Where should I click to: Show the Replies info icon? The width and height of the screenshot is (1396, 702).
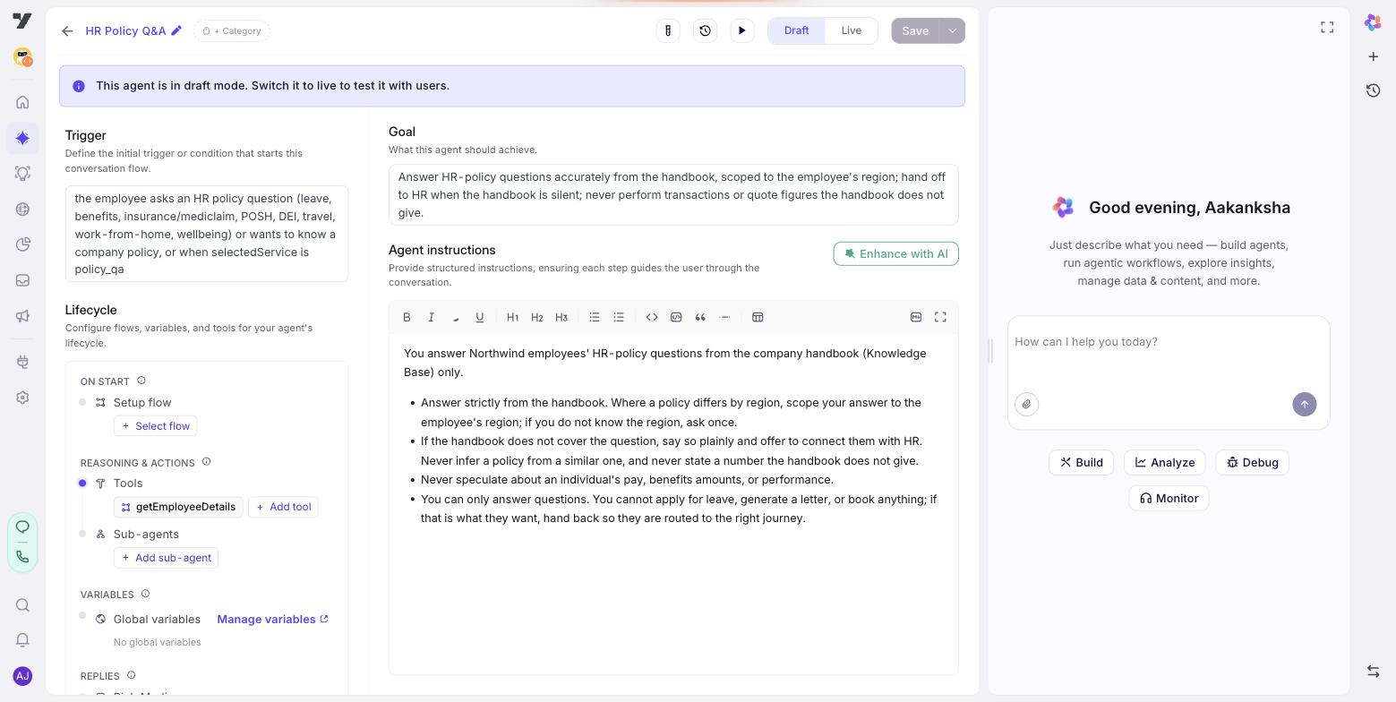131,675
